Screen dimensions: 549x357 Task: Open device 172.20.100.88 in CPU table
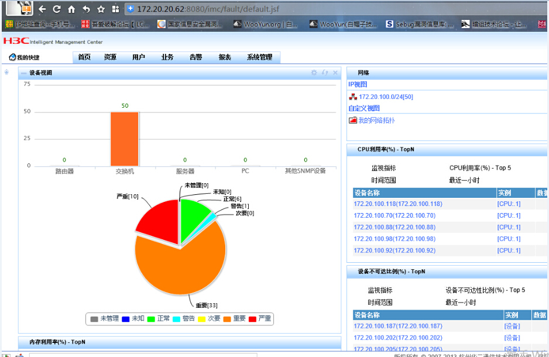click(394, 227)
